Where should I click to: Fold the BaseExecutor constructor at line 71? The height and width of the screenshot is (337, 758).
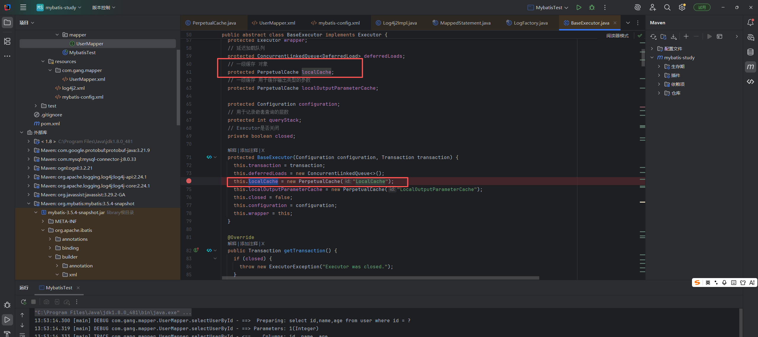[215, 157]
